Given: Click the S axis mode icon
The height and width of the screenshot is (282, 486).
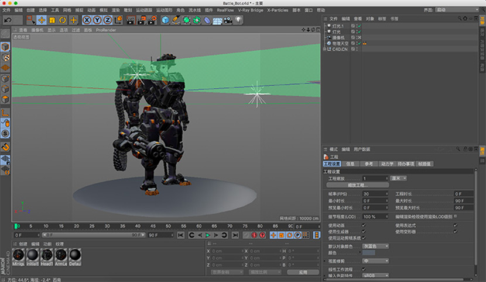Looking at the screenshot, I should point(5,134).
